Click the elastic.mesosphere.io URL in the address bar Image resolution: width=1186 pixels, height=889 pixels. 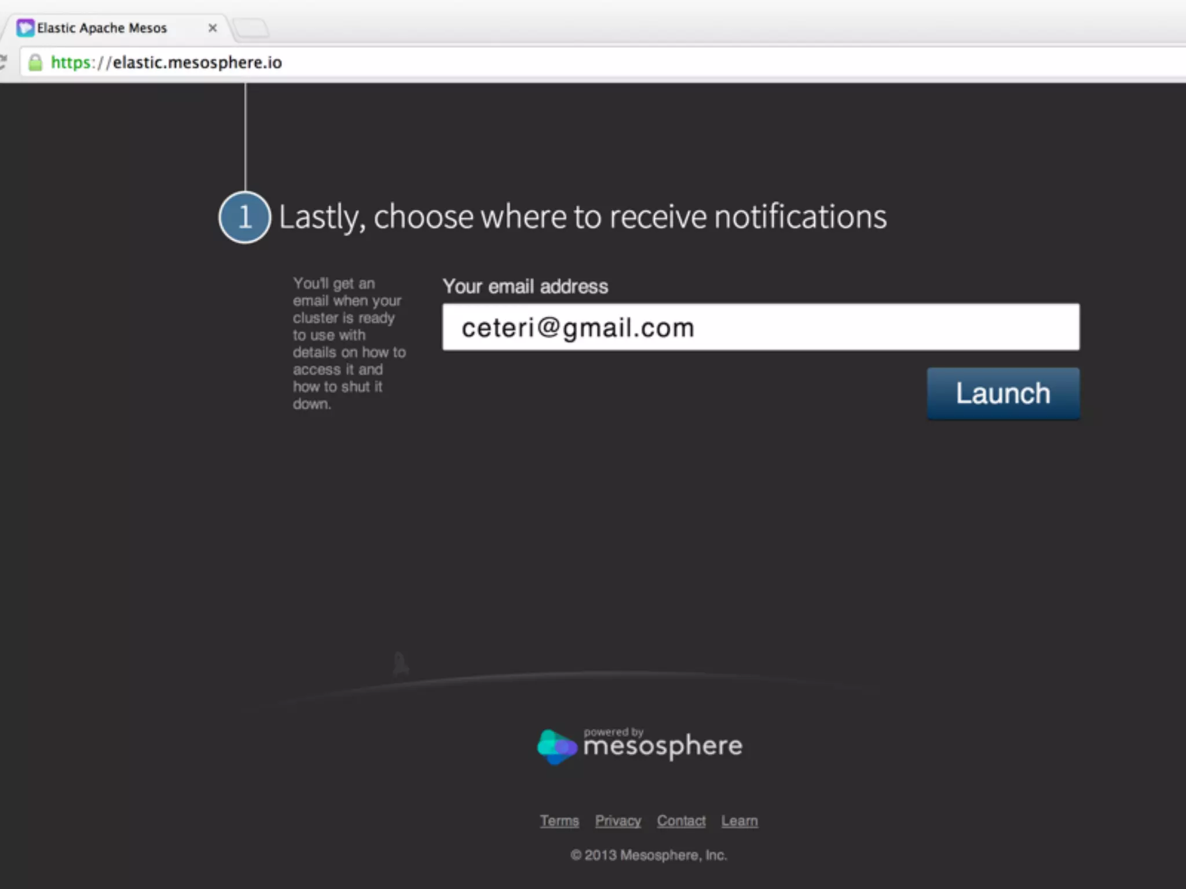pyautogui.click(x=168, y=63)
